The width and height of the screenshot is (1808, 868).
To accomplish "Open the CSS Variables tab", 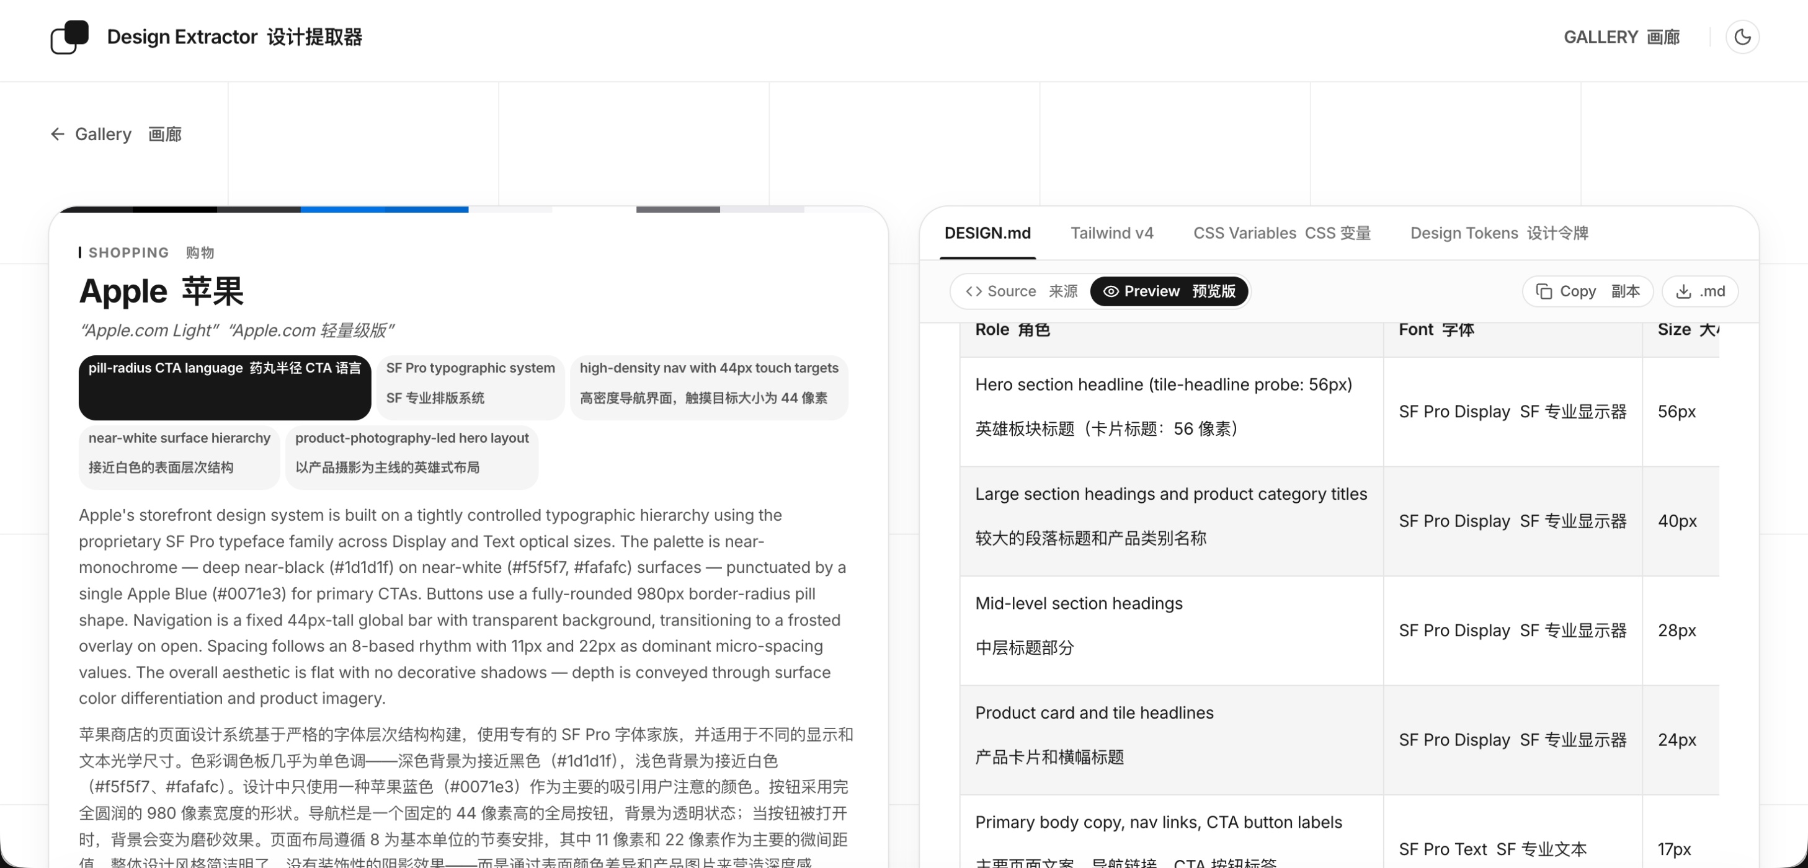I will [x=1281, y=233].
